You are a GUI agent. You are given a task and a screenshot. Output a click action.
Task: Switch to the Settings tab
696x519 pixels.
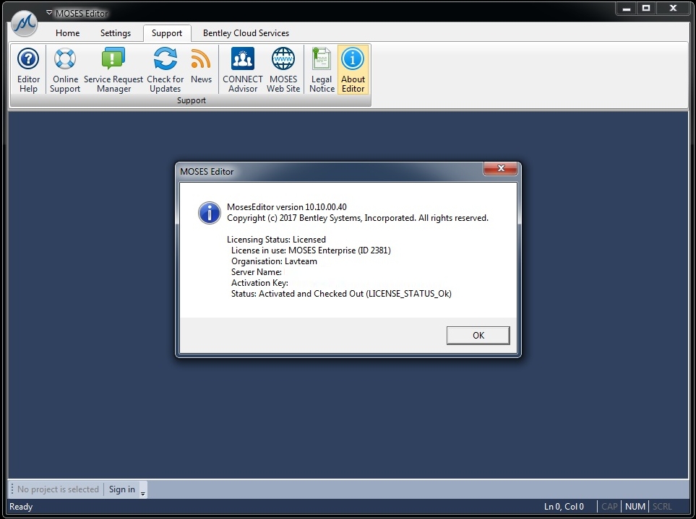click(x=116, y=33)
